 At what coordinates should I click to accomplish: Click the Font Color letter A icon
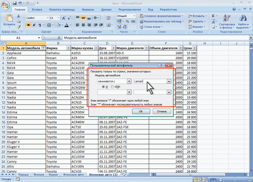[x=67, y=25]
